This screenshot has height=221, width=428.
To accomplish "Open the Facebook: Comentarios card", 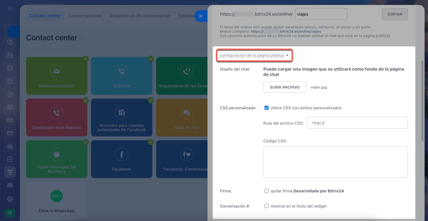I will pyautogui.click(x=182, y=159).
